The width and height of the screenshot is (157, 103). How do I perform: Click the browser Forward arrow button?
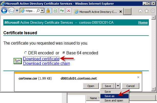[x=11, y=11]
